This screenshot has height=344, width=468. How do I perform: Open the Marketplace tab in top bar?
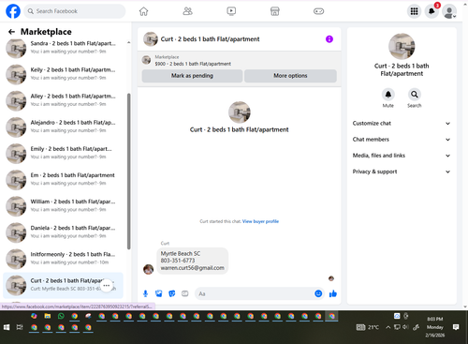(x=275, y=11)
